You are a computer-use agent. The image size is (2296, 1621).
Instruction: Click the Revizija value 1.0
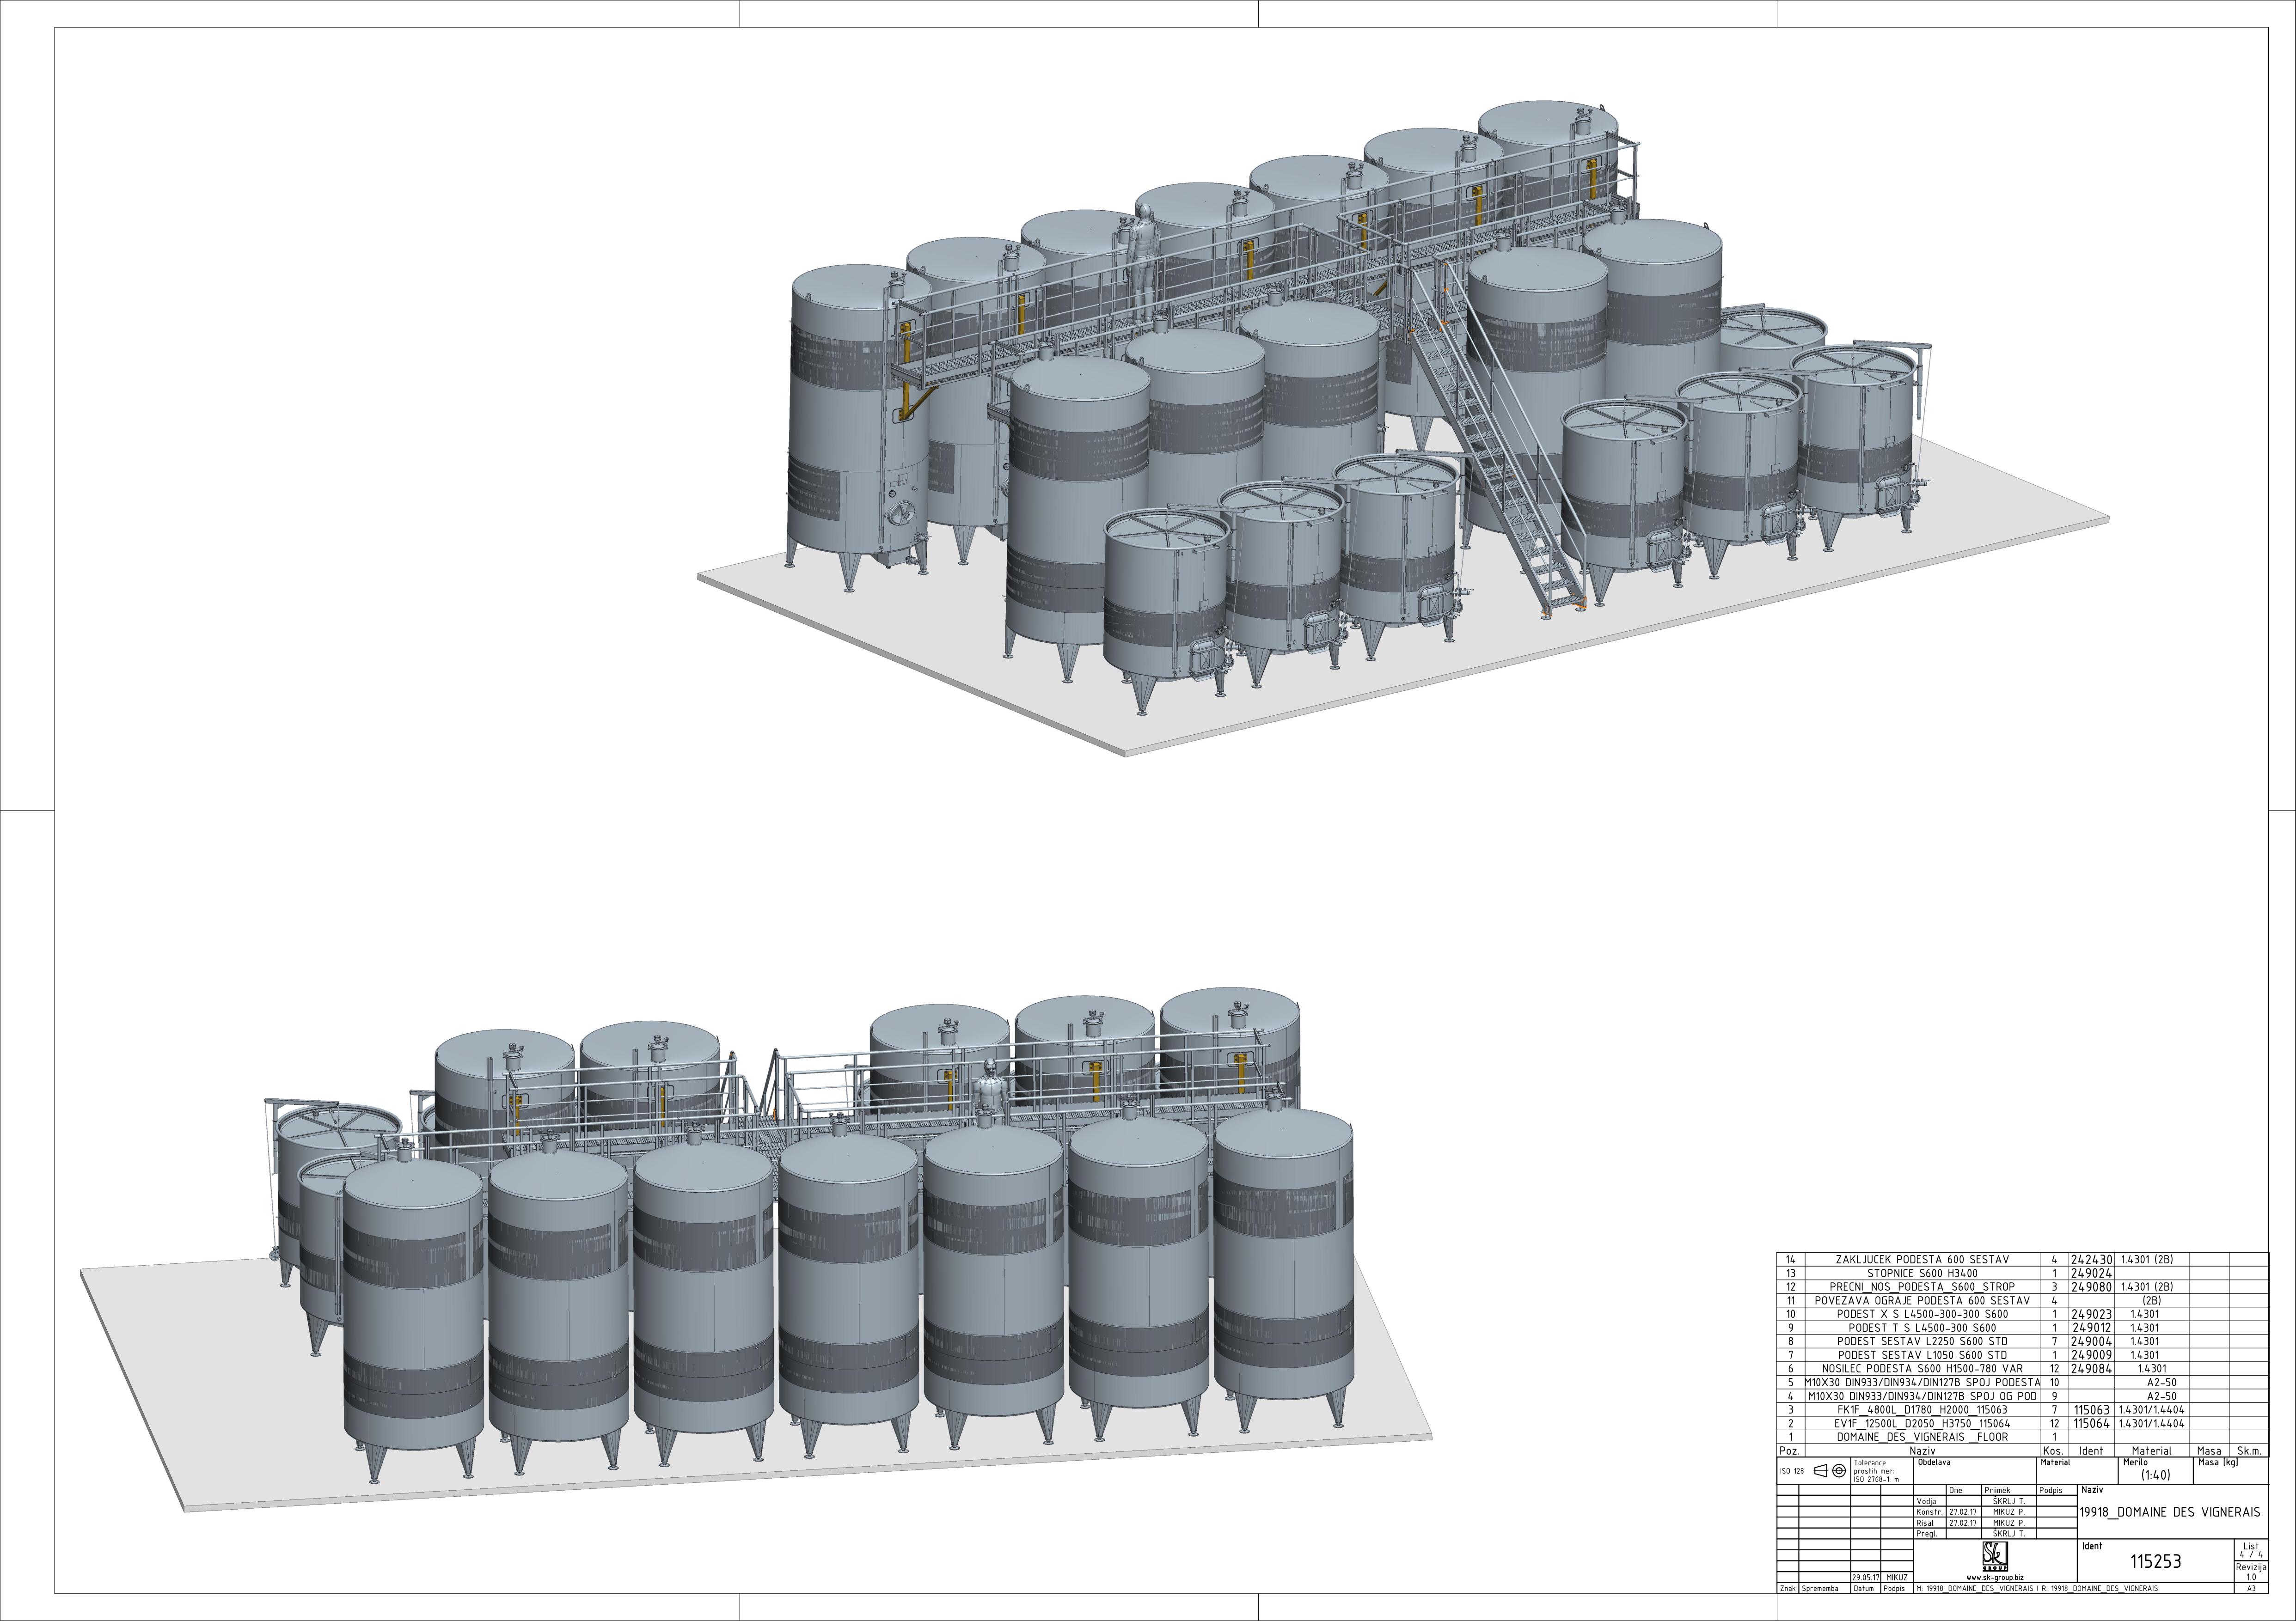[x=2251, y=1577]
